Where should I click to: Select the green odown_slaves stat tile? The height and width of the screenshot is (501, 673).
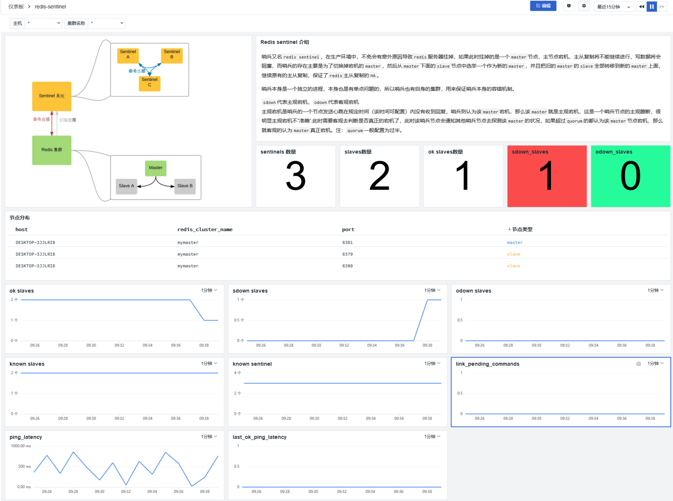coord(630,176)
